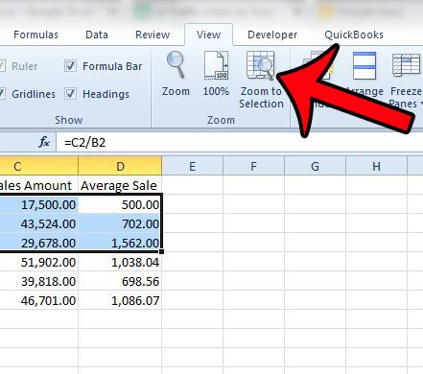This screenshot has width=423, height=374.
Task: Select column D header
Action: (x=120, y=166)
